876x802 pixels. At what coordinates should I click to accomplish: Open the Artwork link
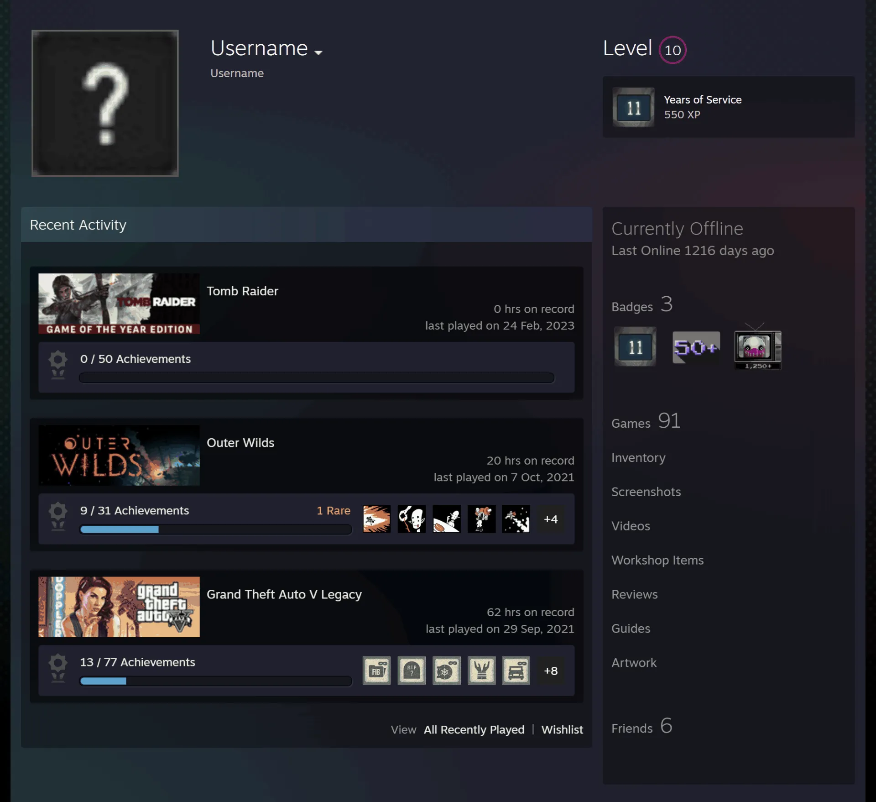(634, 663)
